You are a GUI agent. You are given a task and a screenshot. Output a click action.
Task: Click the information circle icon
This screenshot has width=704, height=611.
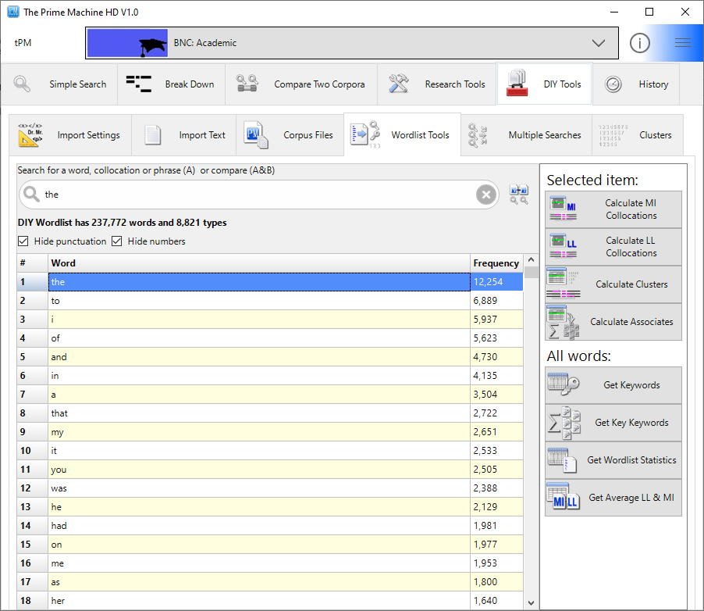[x=640, y=43]
